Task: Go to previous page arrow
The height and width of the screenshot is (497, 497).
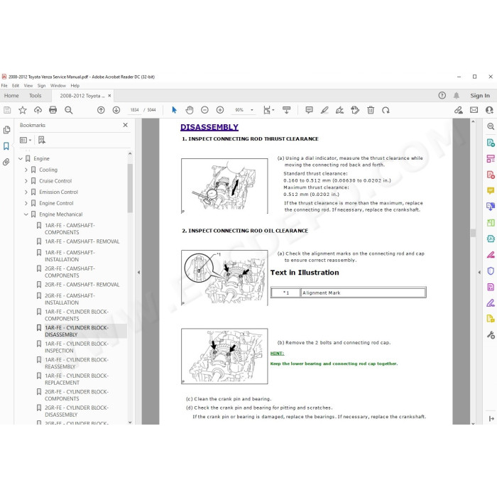Action: click(101, 110)
